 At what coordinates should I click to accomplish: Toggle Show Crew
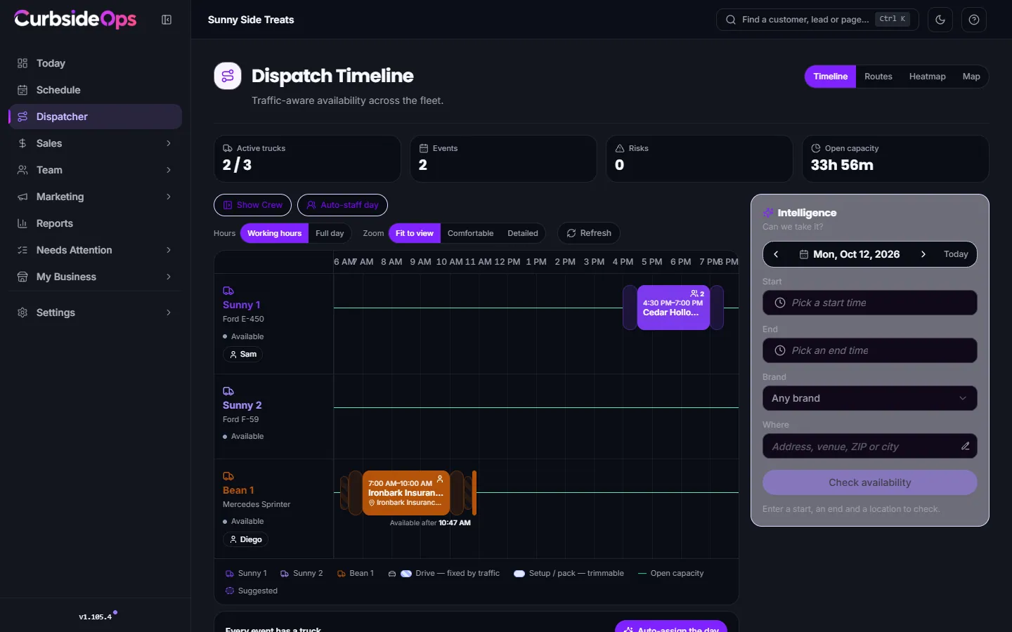252,205
